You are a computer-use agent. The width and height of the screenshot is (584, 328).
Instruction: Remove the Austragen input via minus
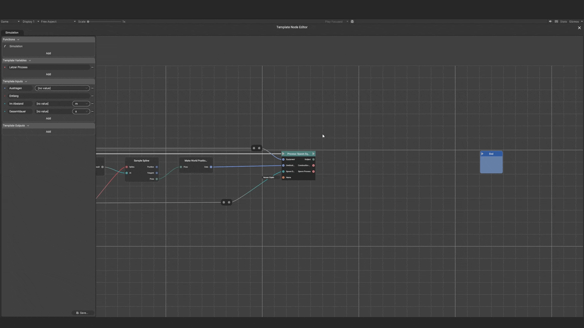pos(92,88)
